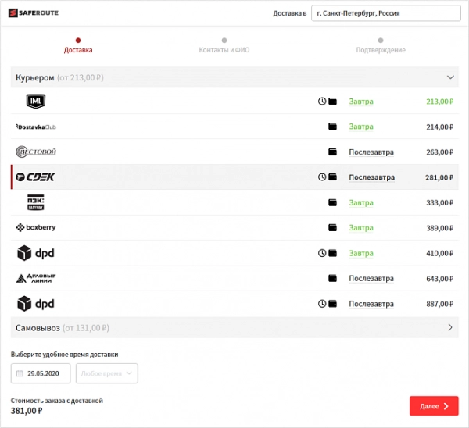Click the 29.05.2020 date field

(41, 373)
